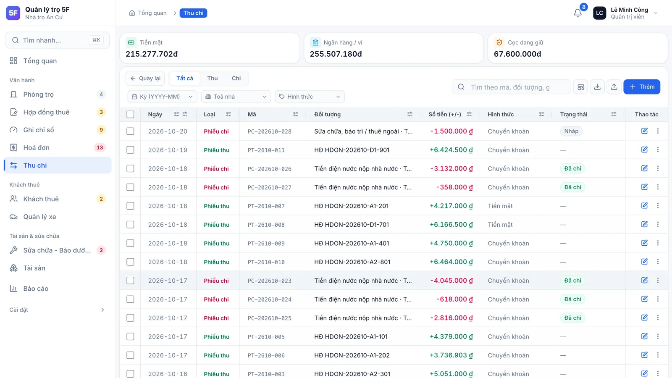Click the upload icon beside the Thêm button
The width and height of the screenshot is (672, 378).
tap(614, 87)
